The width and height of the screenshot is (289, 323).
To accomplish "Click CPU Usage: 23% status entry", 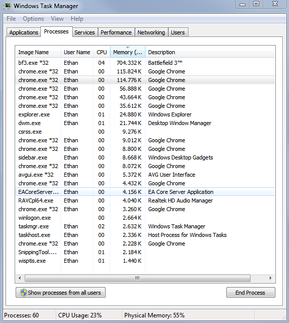I will coord(80,315).
